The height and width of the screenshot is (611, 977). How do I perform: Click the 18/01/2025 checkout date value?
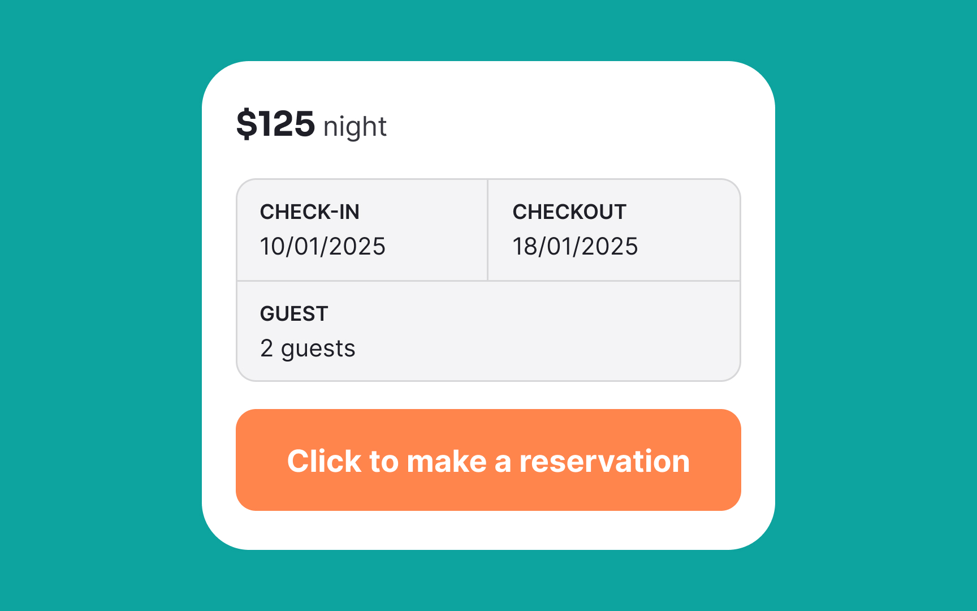point(575,247)
